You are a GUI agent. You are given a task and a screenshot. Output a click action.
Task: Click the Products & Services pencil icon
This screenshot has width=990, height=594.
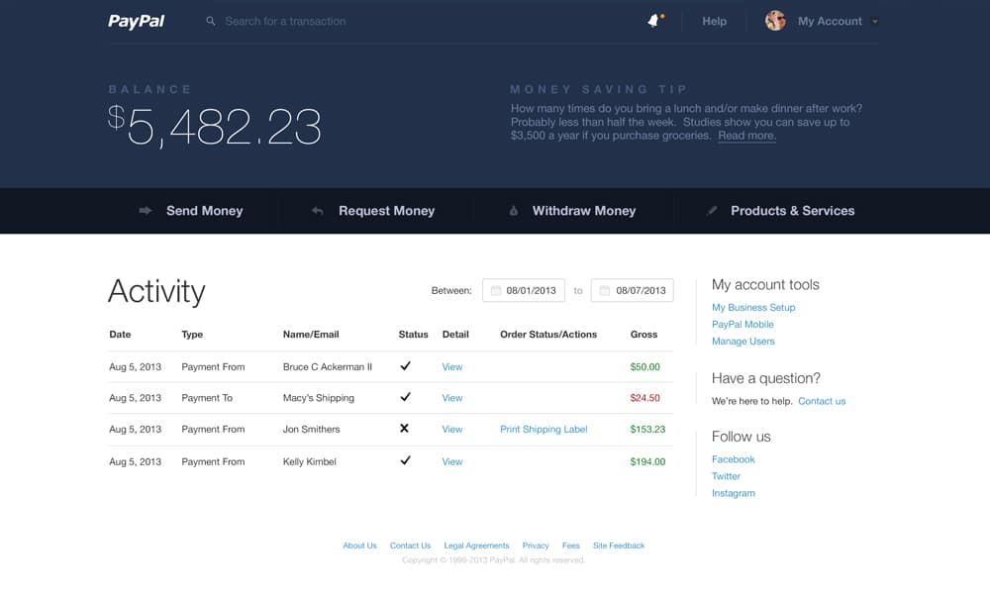(x=713, y=210)
